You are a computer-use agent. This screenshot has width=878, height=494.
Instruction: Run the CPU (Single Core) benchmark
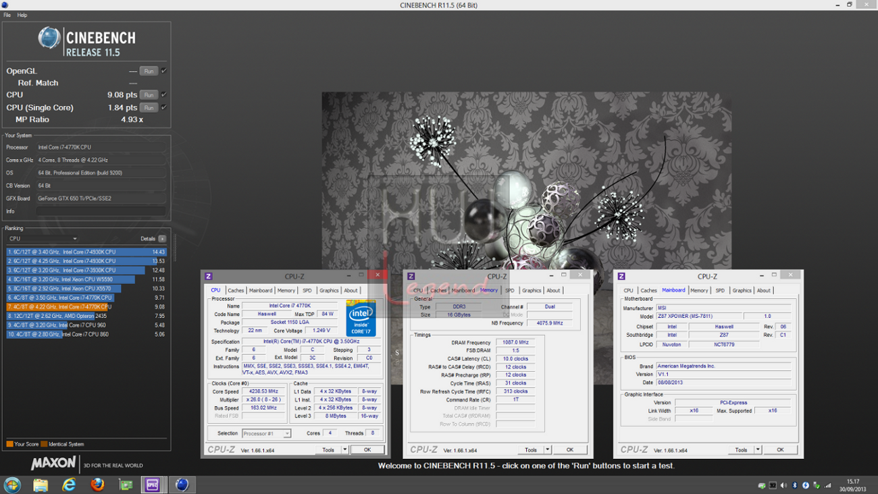(x=149, y=107)
